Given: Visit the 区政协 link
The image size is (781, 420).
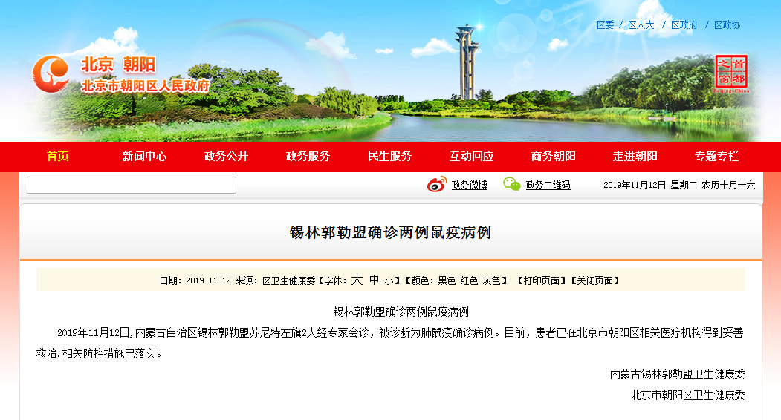Looking at the screenshot, I should pyautogui.click(x=727, y=25).
